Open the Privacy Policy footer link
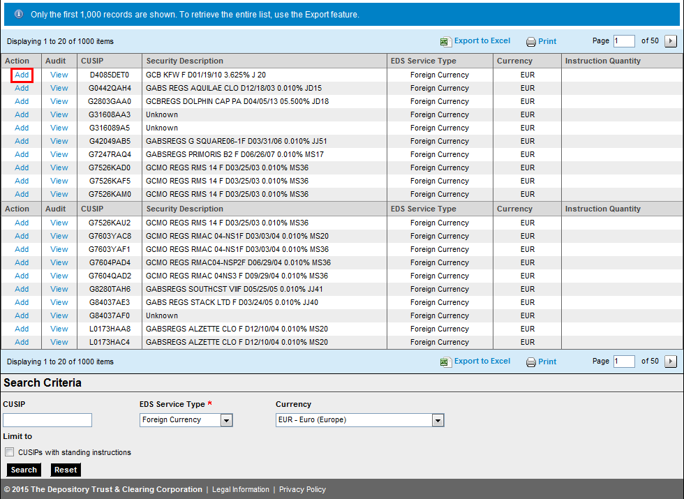Screen dimensions: 684x499 pos(302,490)
